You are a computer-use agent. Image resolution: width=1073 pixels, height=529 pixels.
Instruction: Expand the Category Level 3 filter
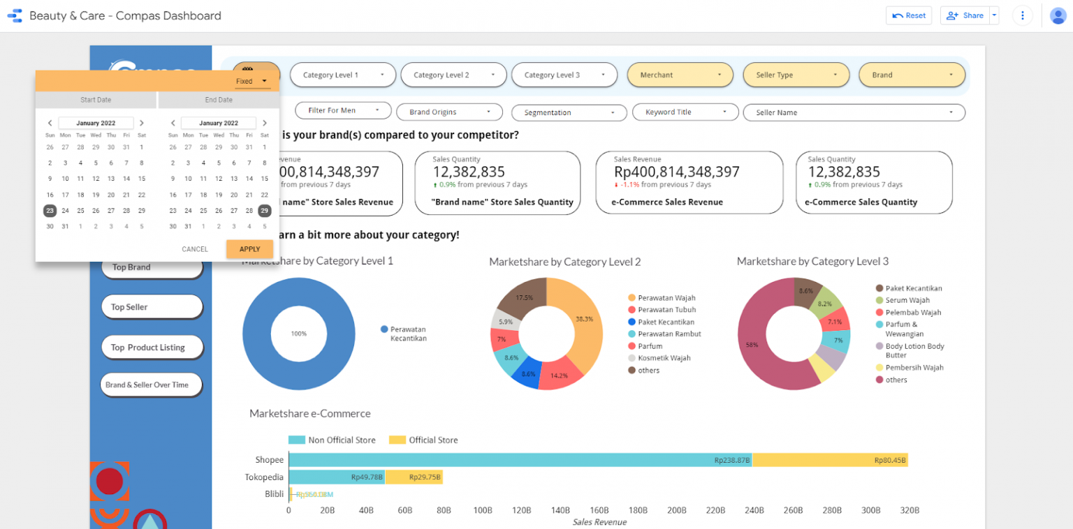coord(564,75)
